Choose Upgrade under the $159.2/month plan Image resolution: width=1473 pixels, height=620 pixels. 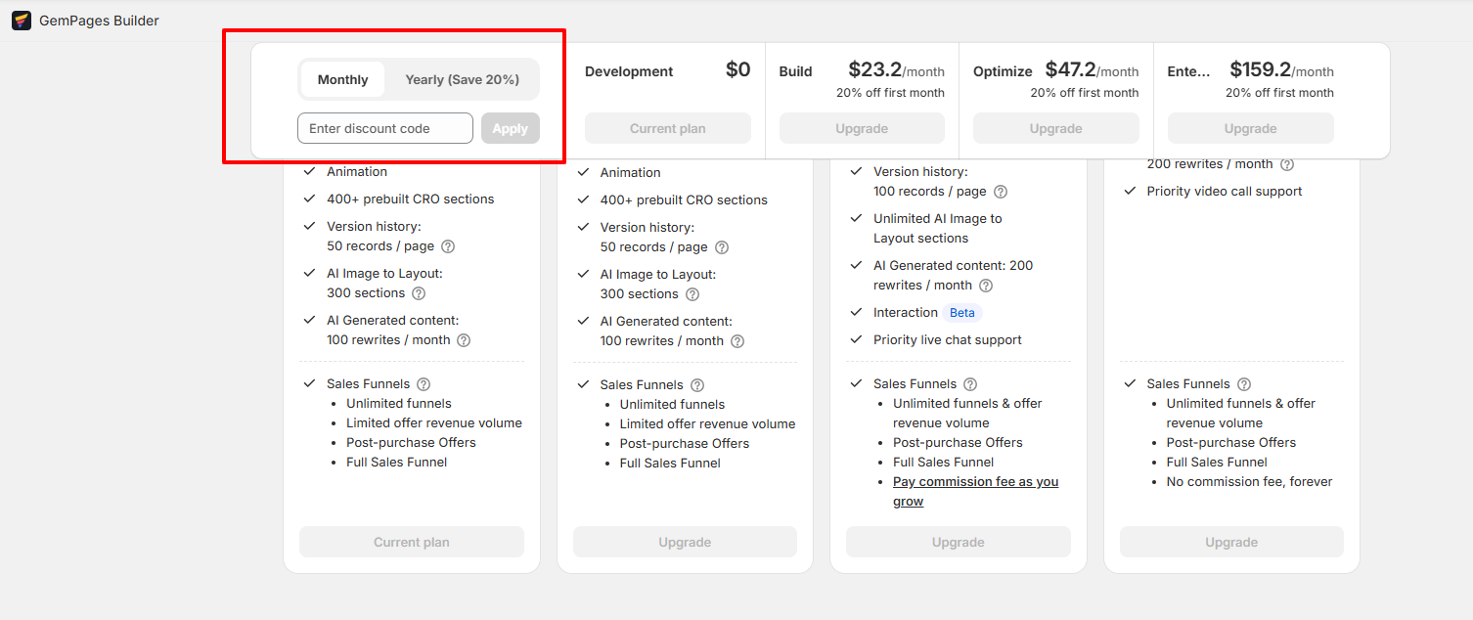coord(1250,128)
